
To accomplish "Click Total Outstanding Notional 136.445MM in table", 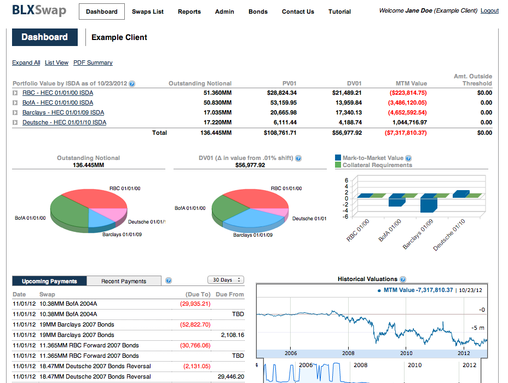I will pyautogui.click(x=216, y=133).
